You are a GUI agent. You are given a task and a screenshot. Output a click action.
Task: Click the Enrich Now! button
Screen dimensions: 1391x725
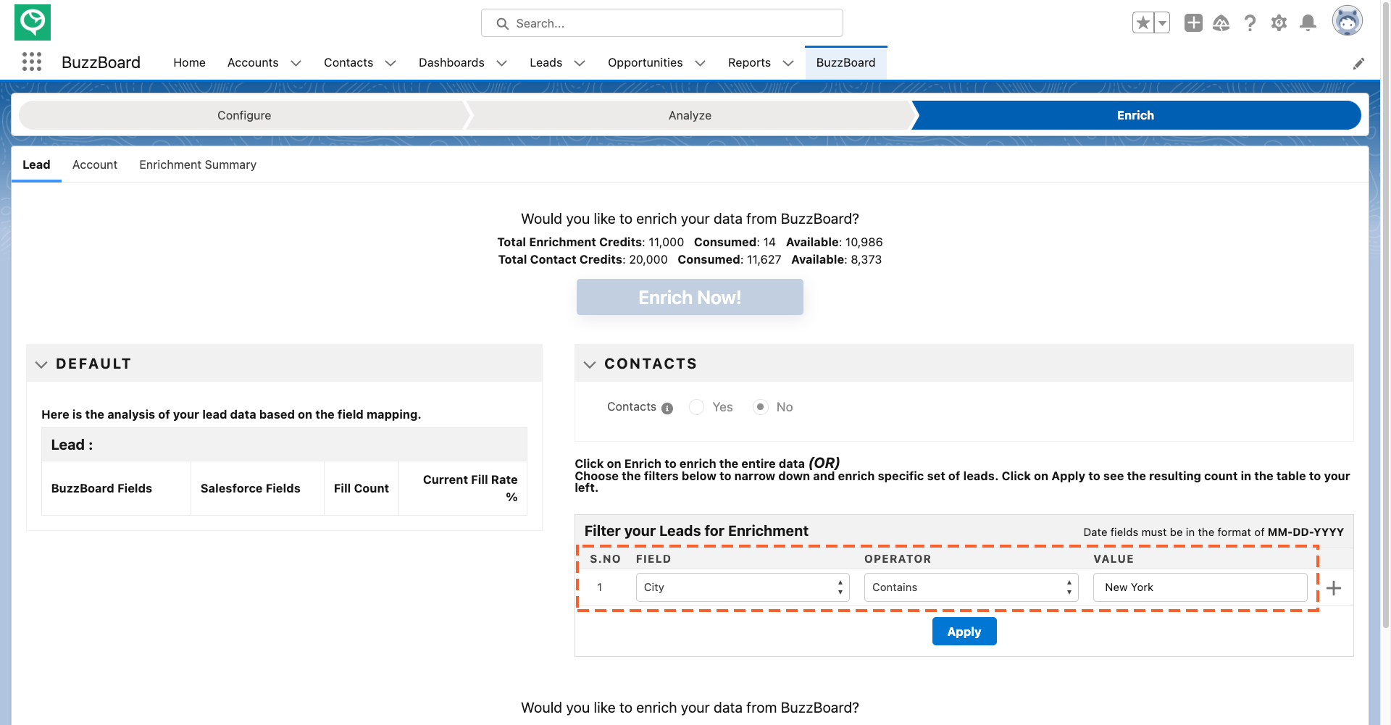(690, 297)
